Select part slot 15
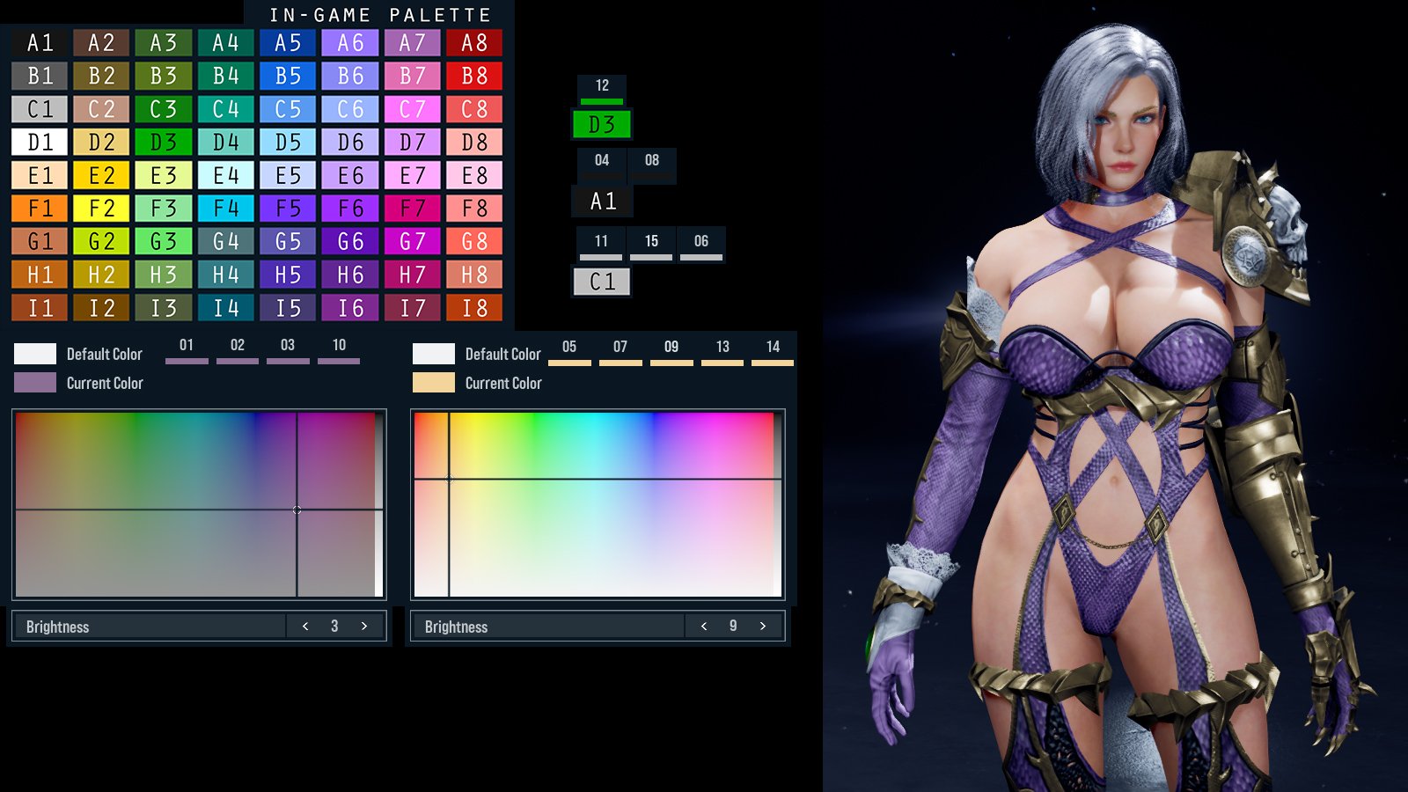Screen dimensions: 1408x792 (x=651, y=244)
